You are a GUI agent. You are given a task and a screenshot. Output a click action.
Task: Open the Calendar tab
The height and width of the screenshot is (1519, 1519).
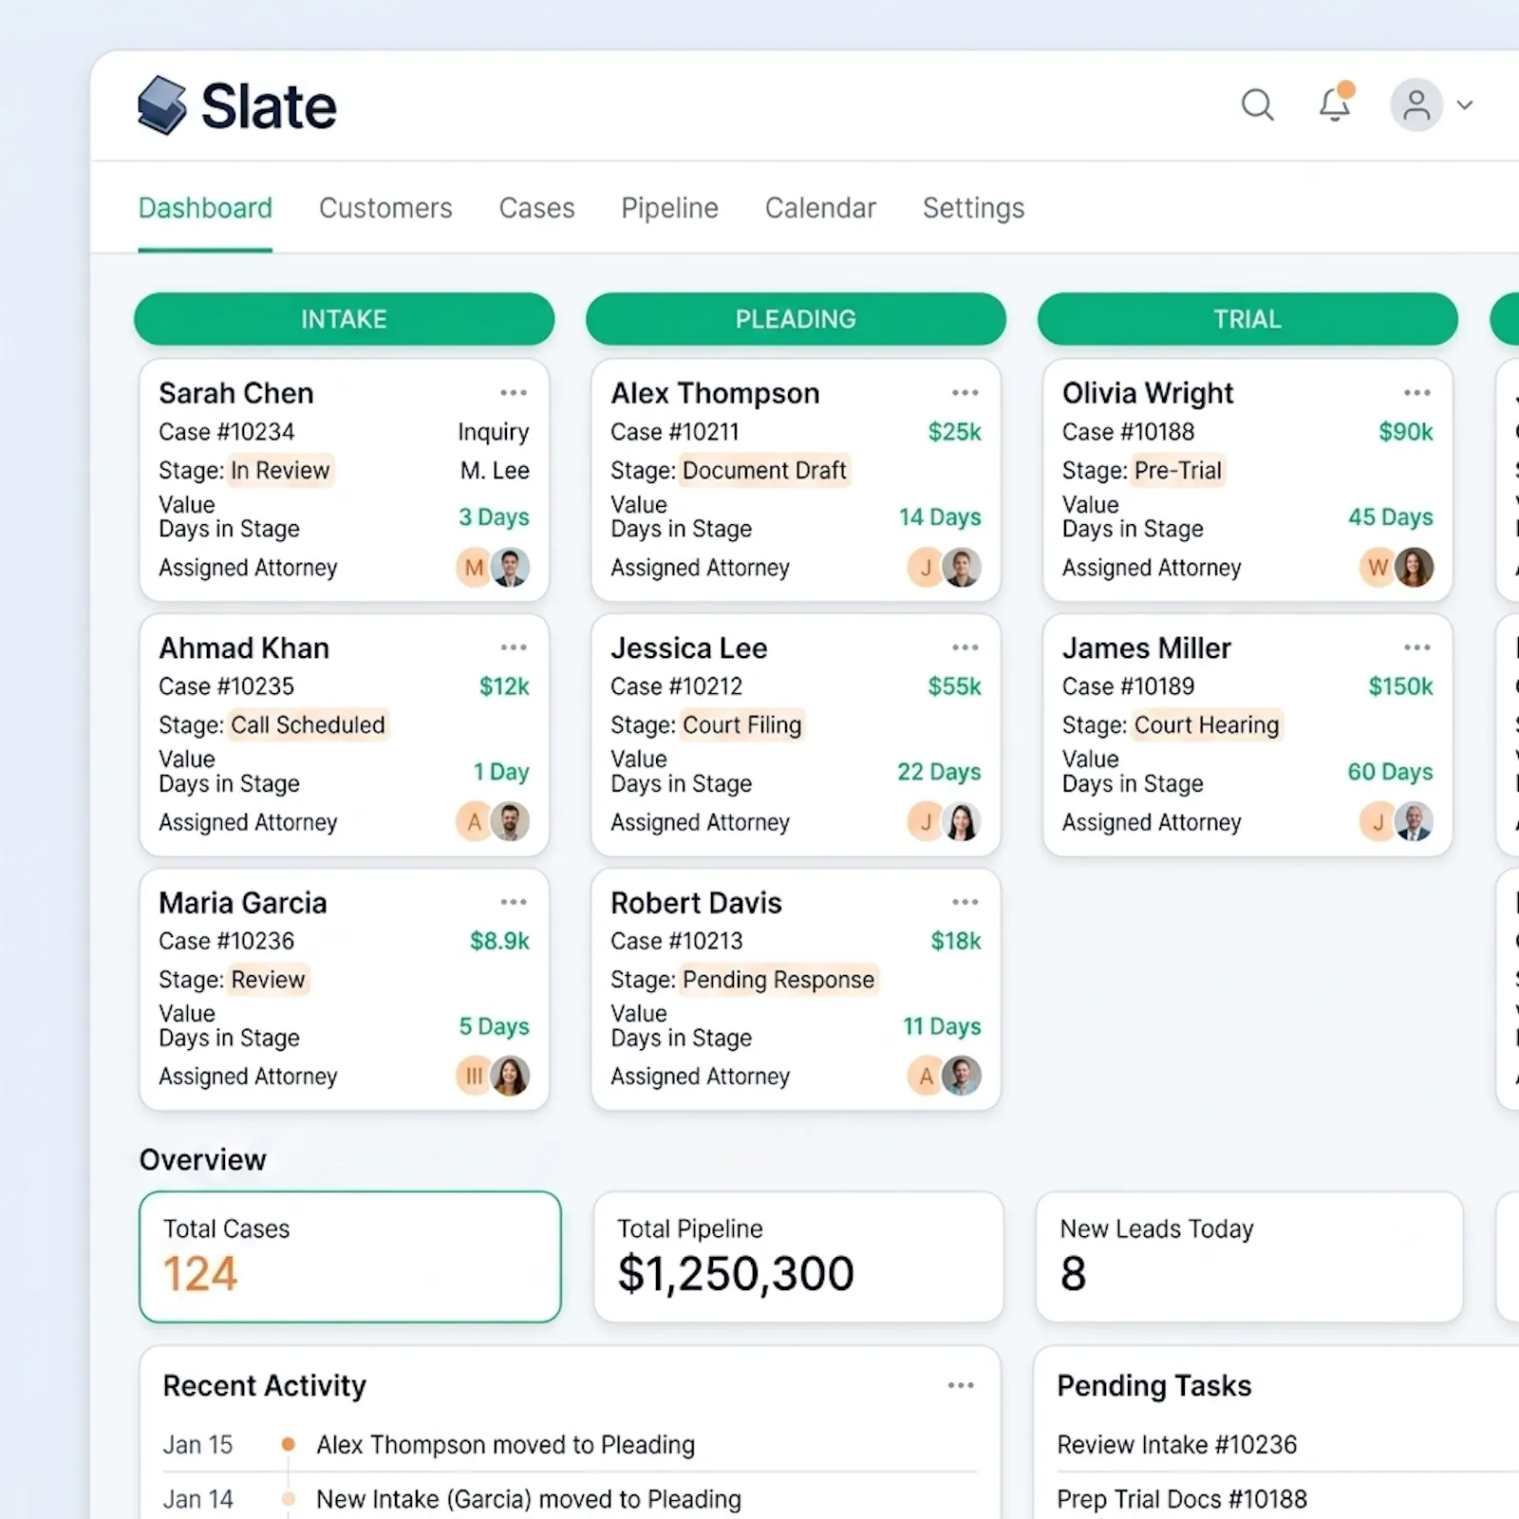(820, 208)
